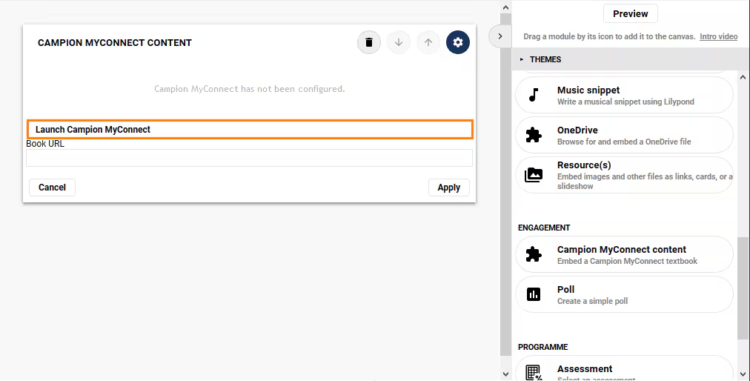This screenshot has width=750, height=381.
Task: Click canvas scrollbar down arrow
Action: (505, 374)
